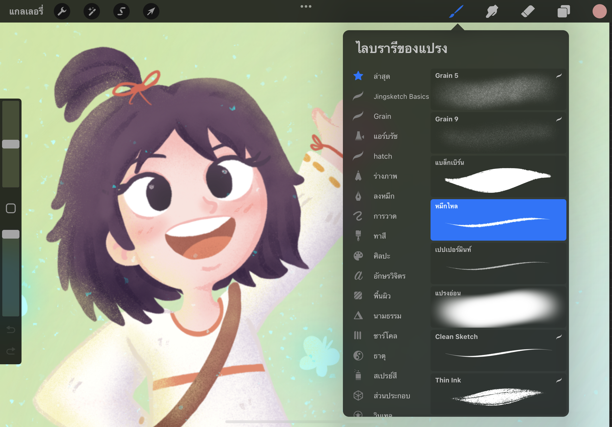Pick the Clean Sketch brush

(x=498, y=350)
